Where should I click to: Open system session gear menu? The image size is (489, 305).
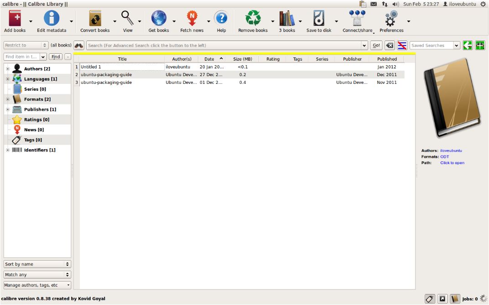click(483, 4)
